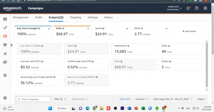Open the help question mark icon
Viewport: 214px width, 112px height.
pos(197,8)
